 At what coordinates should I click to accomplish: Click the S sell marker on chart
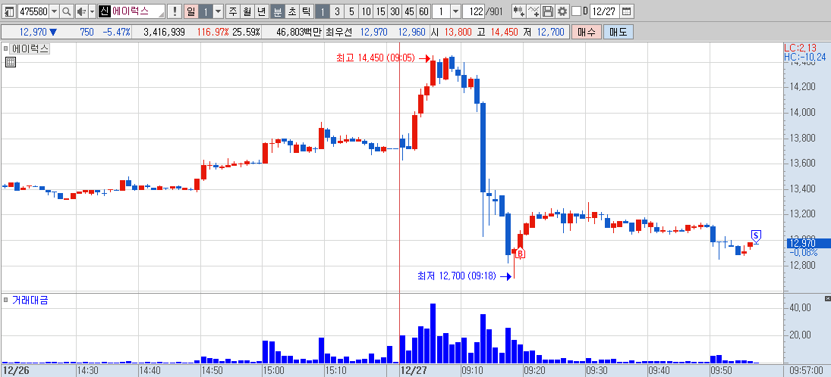(x=756, y=236)
